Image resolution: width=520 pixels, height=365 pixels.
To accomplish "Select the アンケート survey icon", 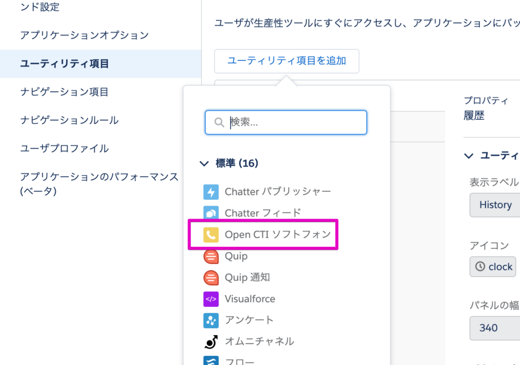I will pyautogui.click(x=211, y=320).
